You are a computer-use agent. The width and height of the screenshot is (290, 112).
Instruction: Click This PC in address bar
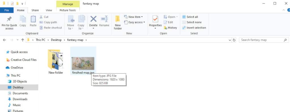coord(40,40)
